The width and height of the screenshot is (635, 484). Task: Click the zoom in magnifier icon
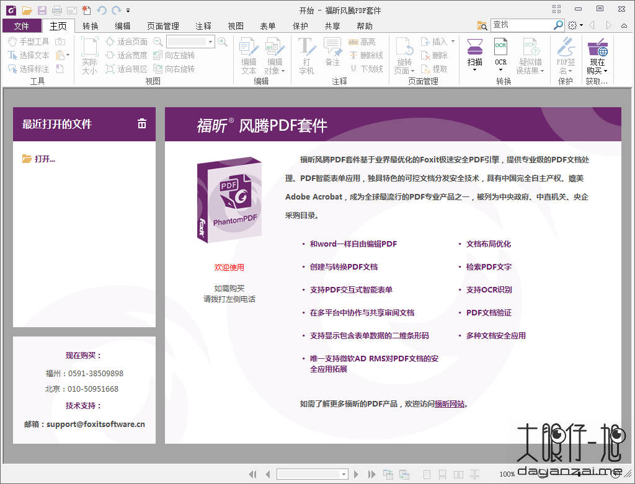click(223, 42)
